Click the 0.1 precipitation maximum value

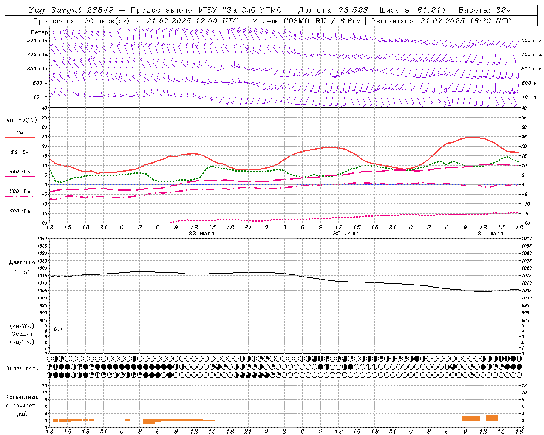click(x=58, y=329)
